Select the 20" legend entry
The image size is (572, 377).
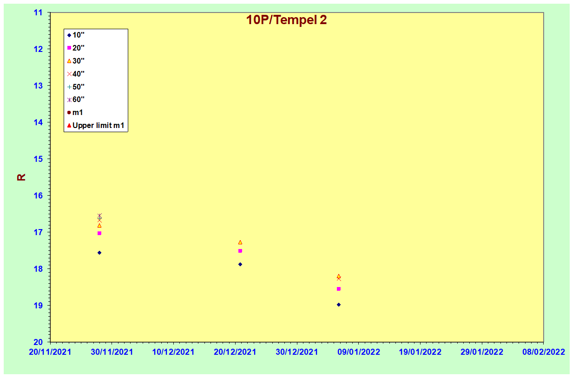(x=76, y=48)
